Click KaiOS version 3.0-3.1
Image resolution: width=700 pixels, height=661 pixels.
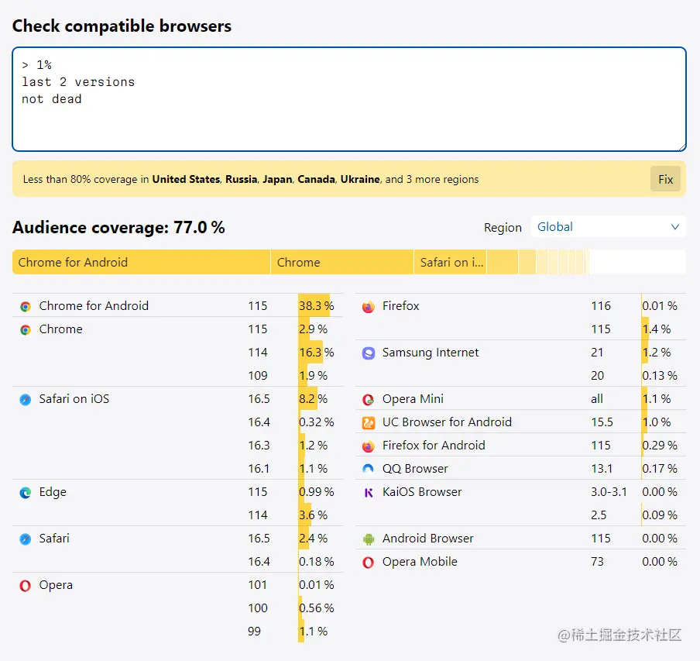point(609,492)
